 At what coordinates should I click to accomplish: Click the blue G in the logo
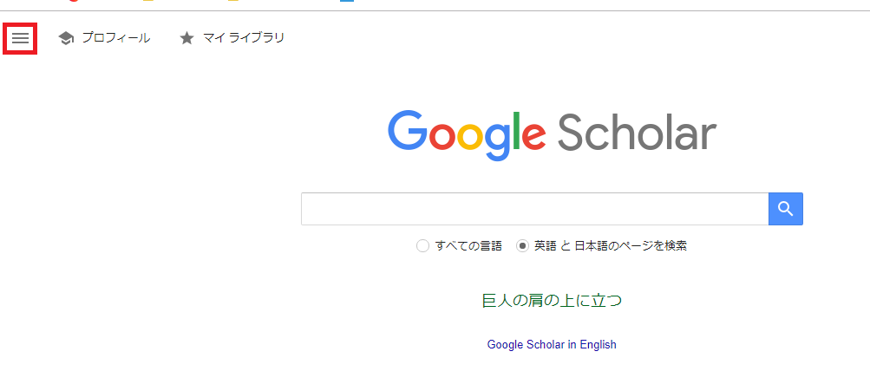tap(409, 132)
